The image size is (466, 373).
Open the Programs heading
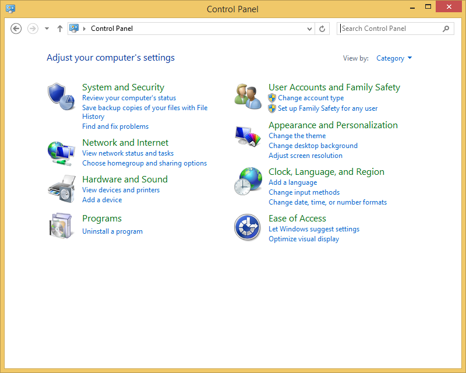102,219
